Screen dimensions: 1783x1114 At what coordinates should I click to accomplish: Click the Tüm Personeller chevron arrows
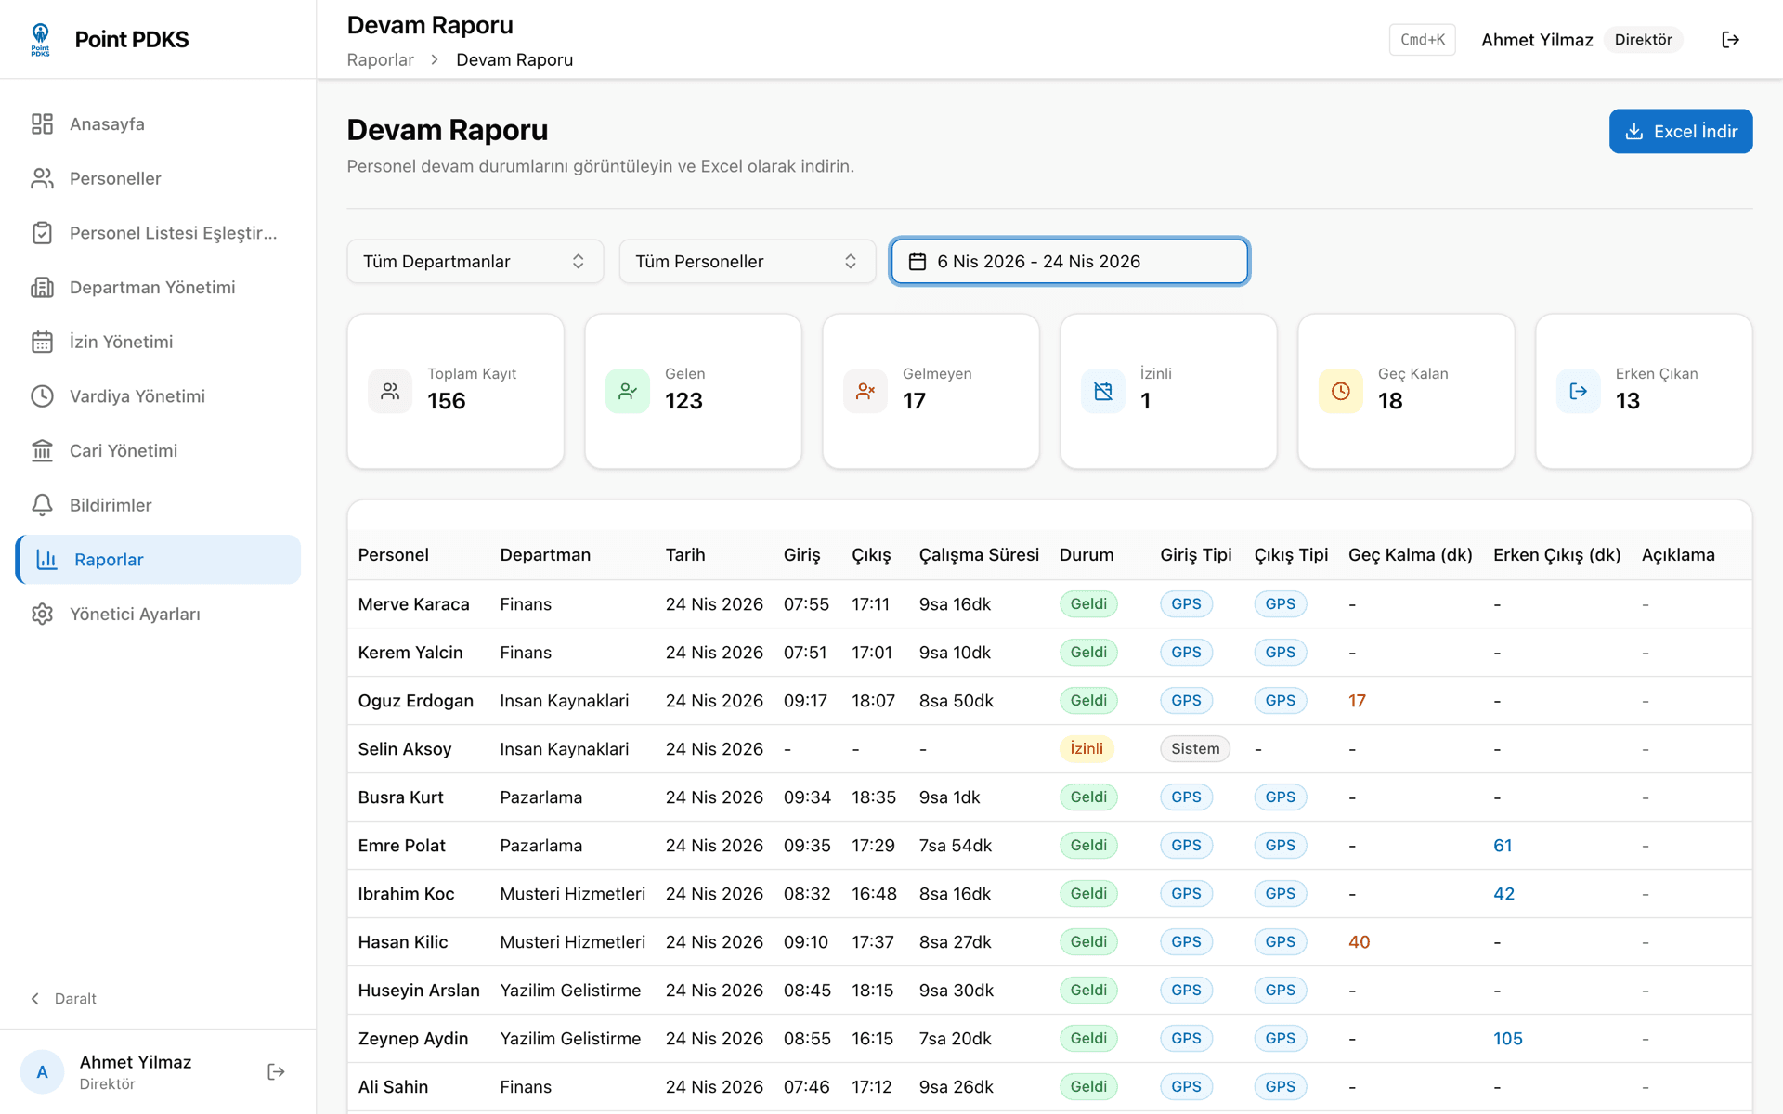point(851,262)
